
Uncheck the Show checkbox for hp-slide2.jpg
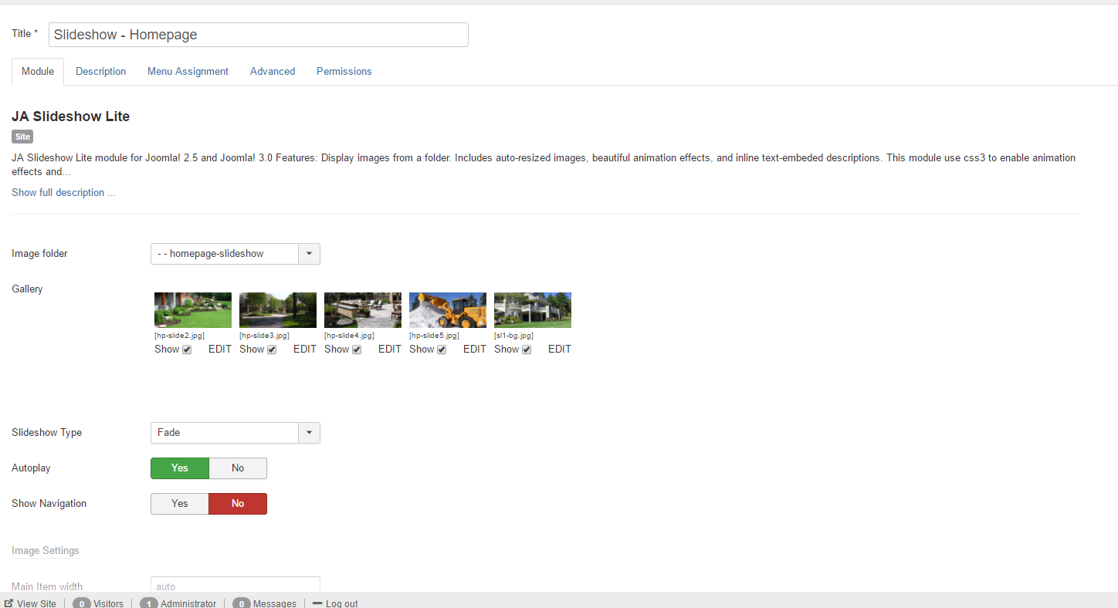(187, 350)
